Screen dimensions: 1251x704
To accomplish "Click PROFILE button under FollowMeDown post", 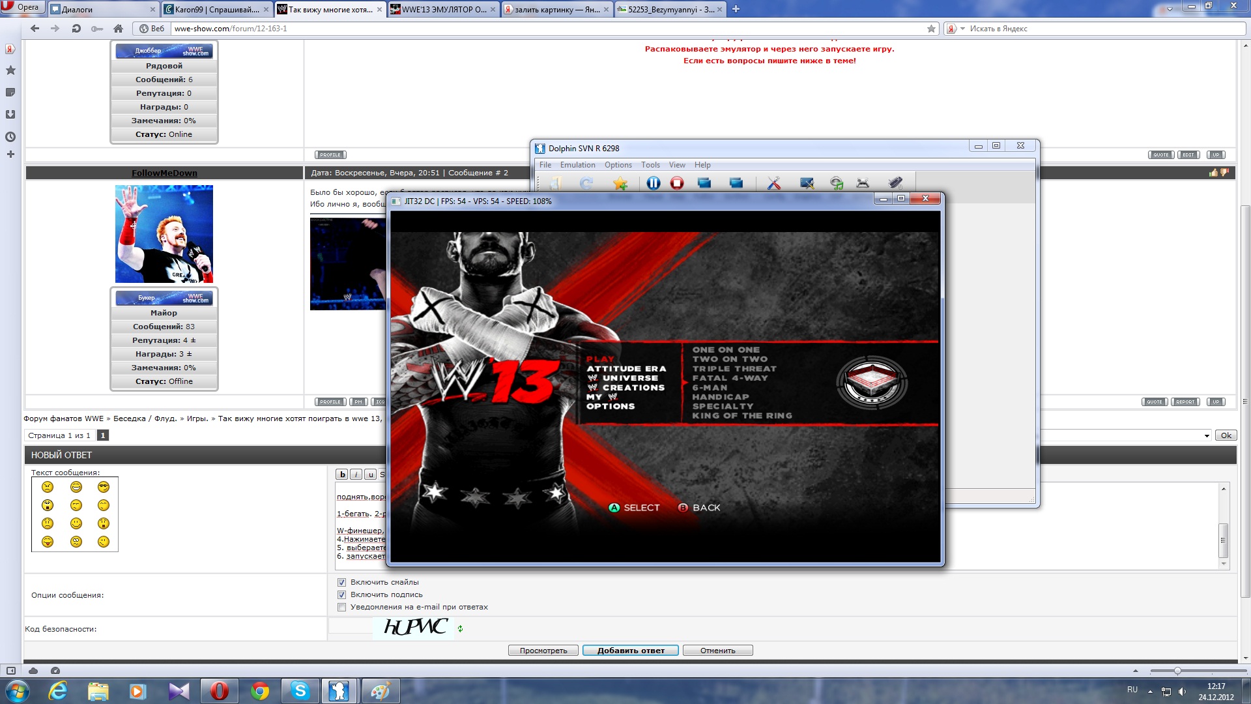I will coord(330,402).
